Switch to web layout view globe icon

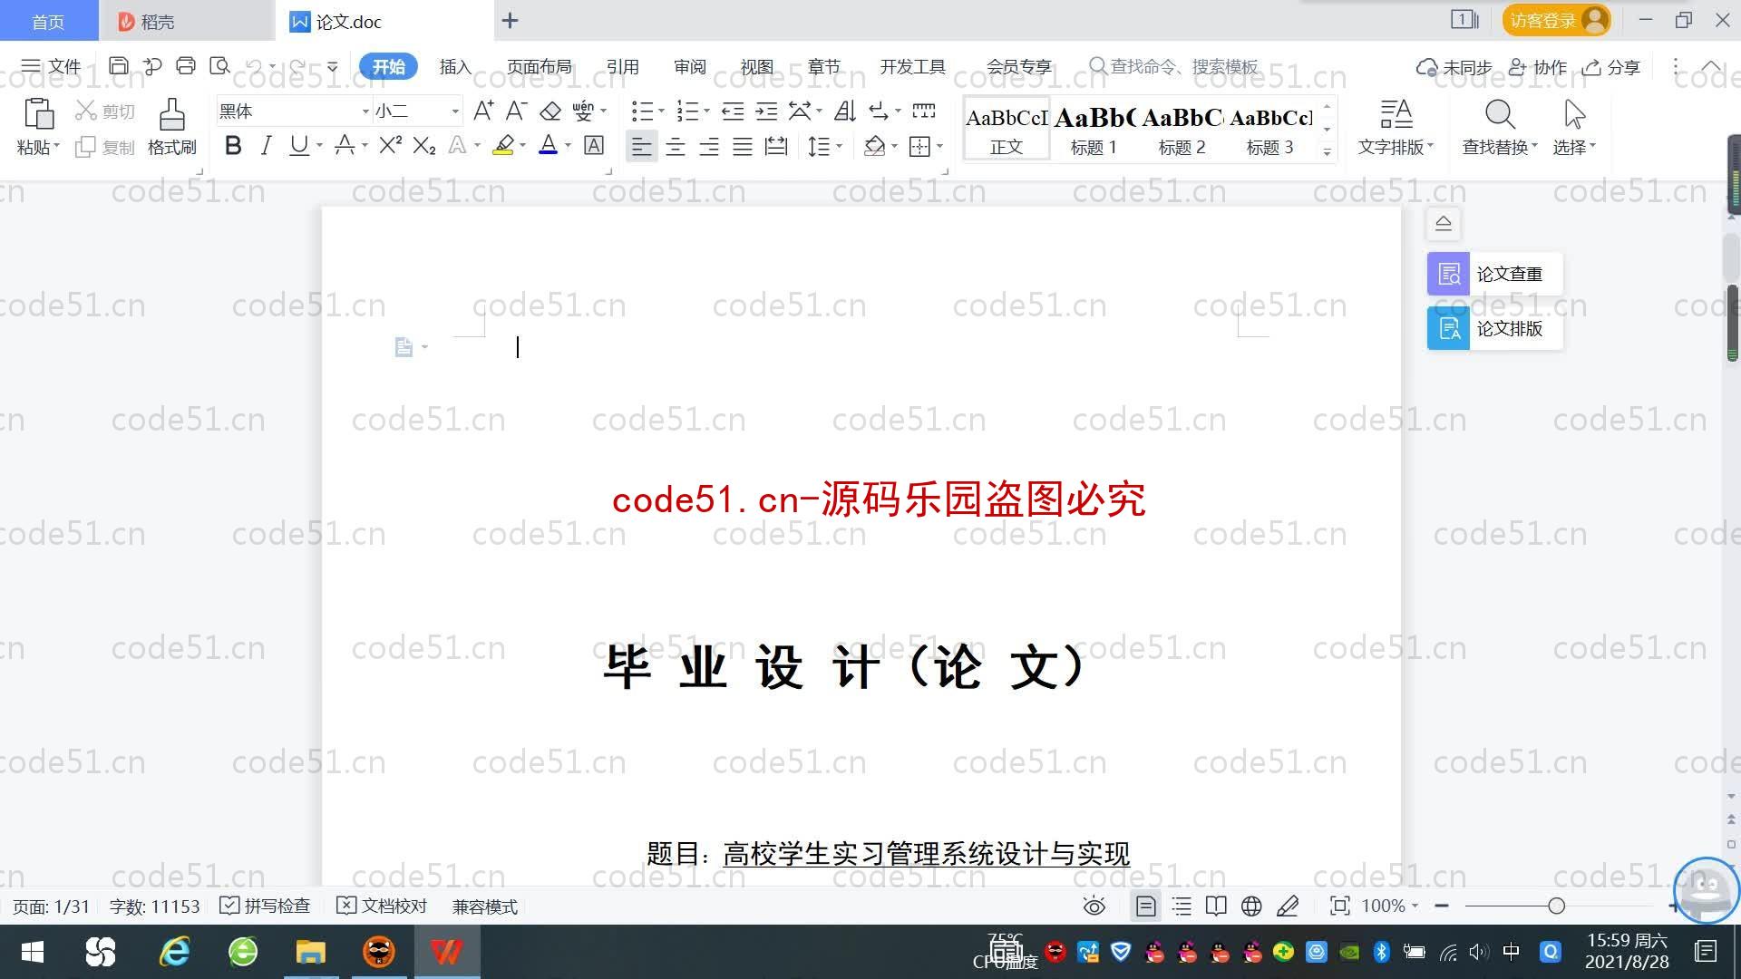click(1251, 906)
